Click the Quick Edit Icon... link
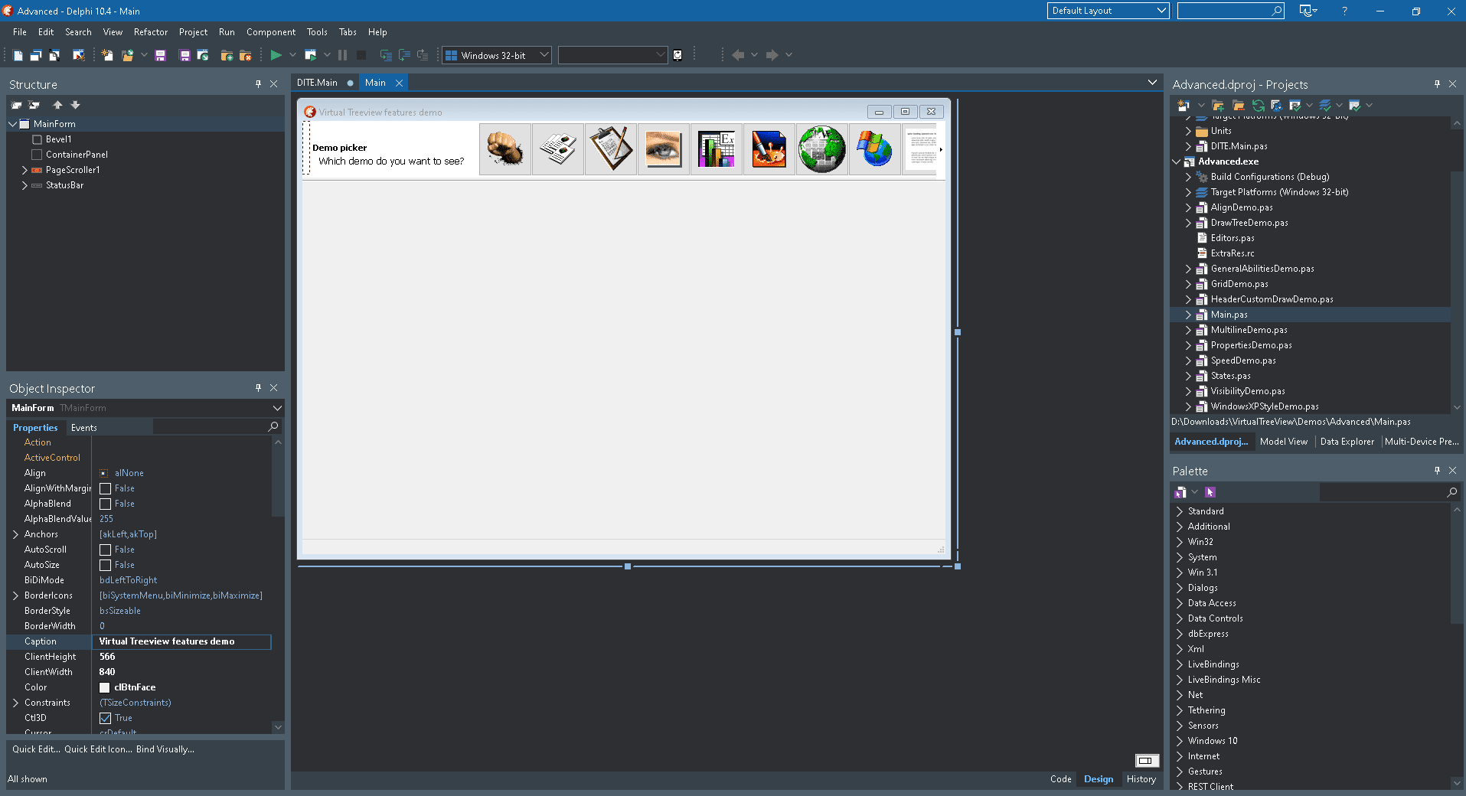The width and height of the screenshot is (1466, 796). pyautogui.click(x=98, y=749)
